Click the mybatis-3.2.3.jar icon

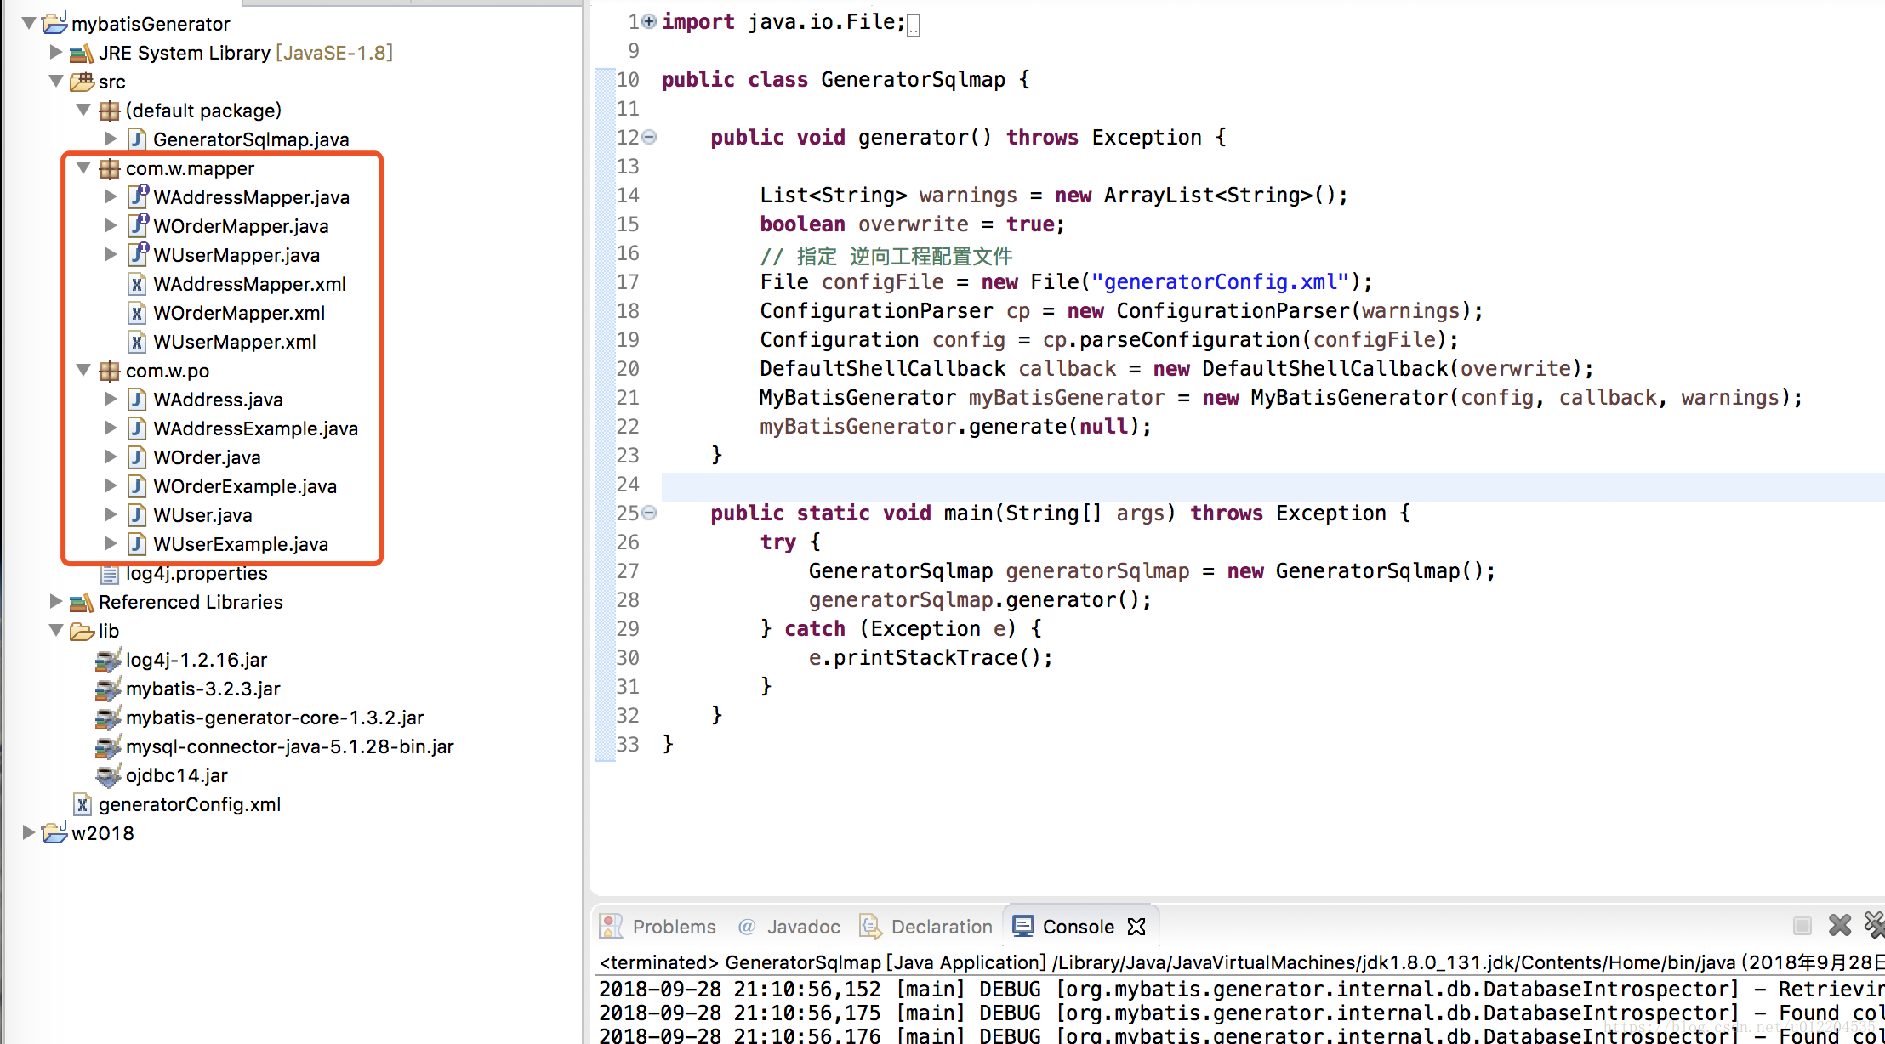(108, 689)
